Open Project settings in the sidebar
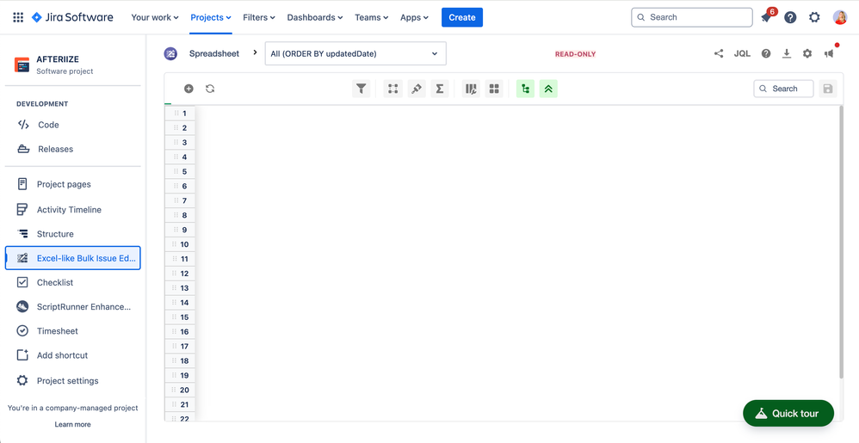 [73, 380]
